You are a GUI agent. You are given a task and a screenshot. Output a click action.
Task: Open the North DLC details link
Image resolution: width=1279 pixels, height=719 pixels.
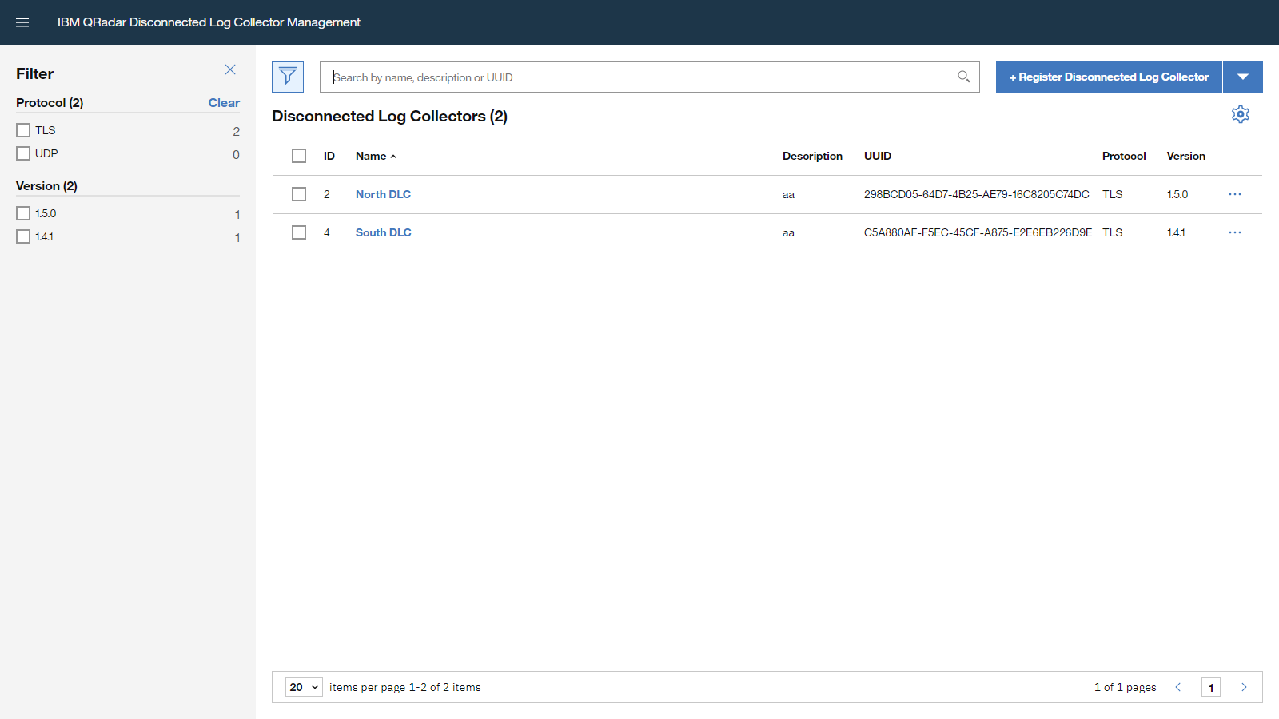[383, 194]
